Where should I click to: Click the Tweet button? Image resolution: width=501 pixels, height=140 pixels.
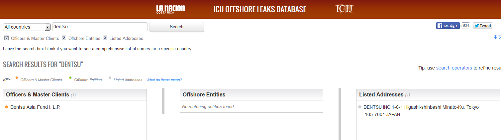pyautogui.click(x=482, y=26)
